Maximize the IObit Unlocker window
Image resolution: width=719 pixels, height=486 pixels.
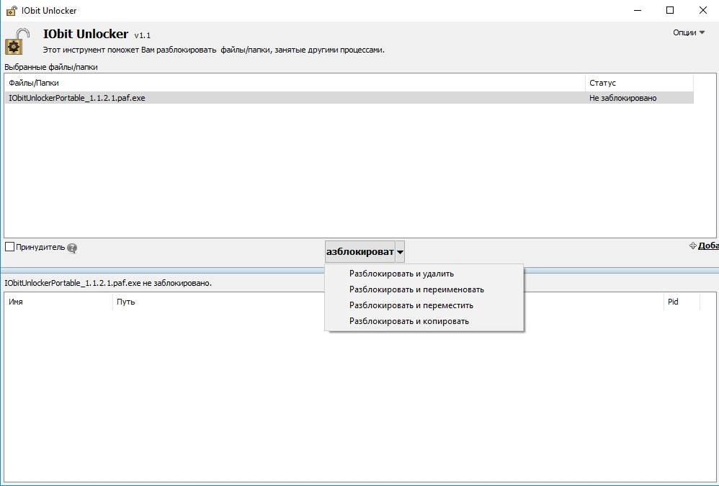tap(670, 10)
